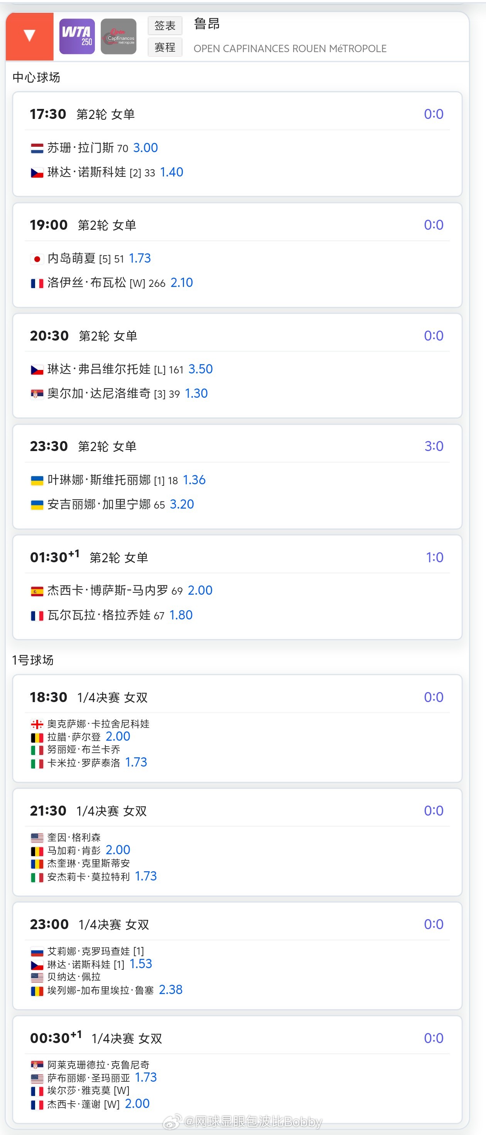The height and width of the screenshot is (1135, 486).
Task: Select odds 1.30 for 奥尔加·达尼洛维奇
Action: pyautogui.click(x=196, y=394)
